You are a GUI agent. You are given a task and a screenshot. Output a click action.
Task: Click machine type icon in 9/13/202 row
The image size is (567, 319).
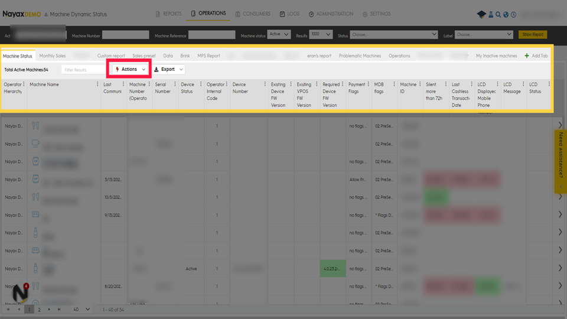[35, 214]
